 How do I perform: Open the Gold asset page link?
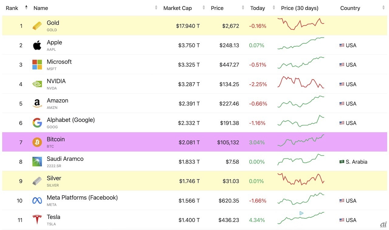(x=53, y=23)
